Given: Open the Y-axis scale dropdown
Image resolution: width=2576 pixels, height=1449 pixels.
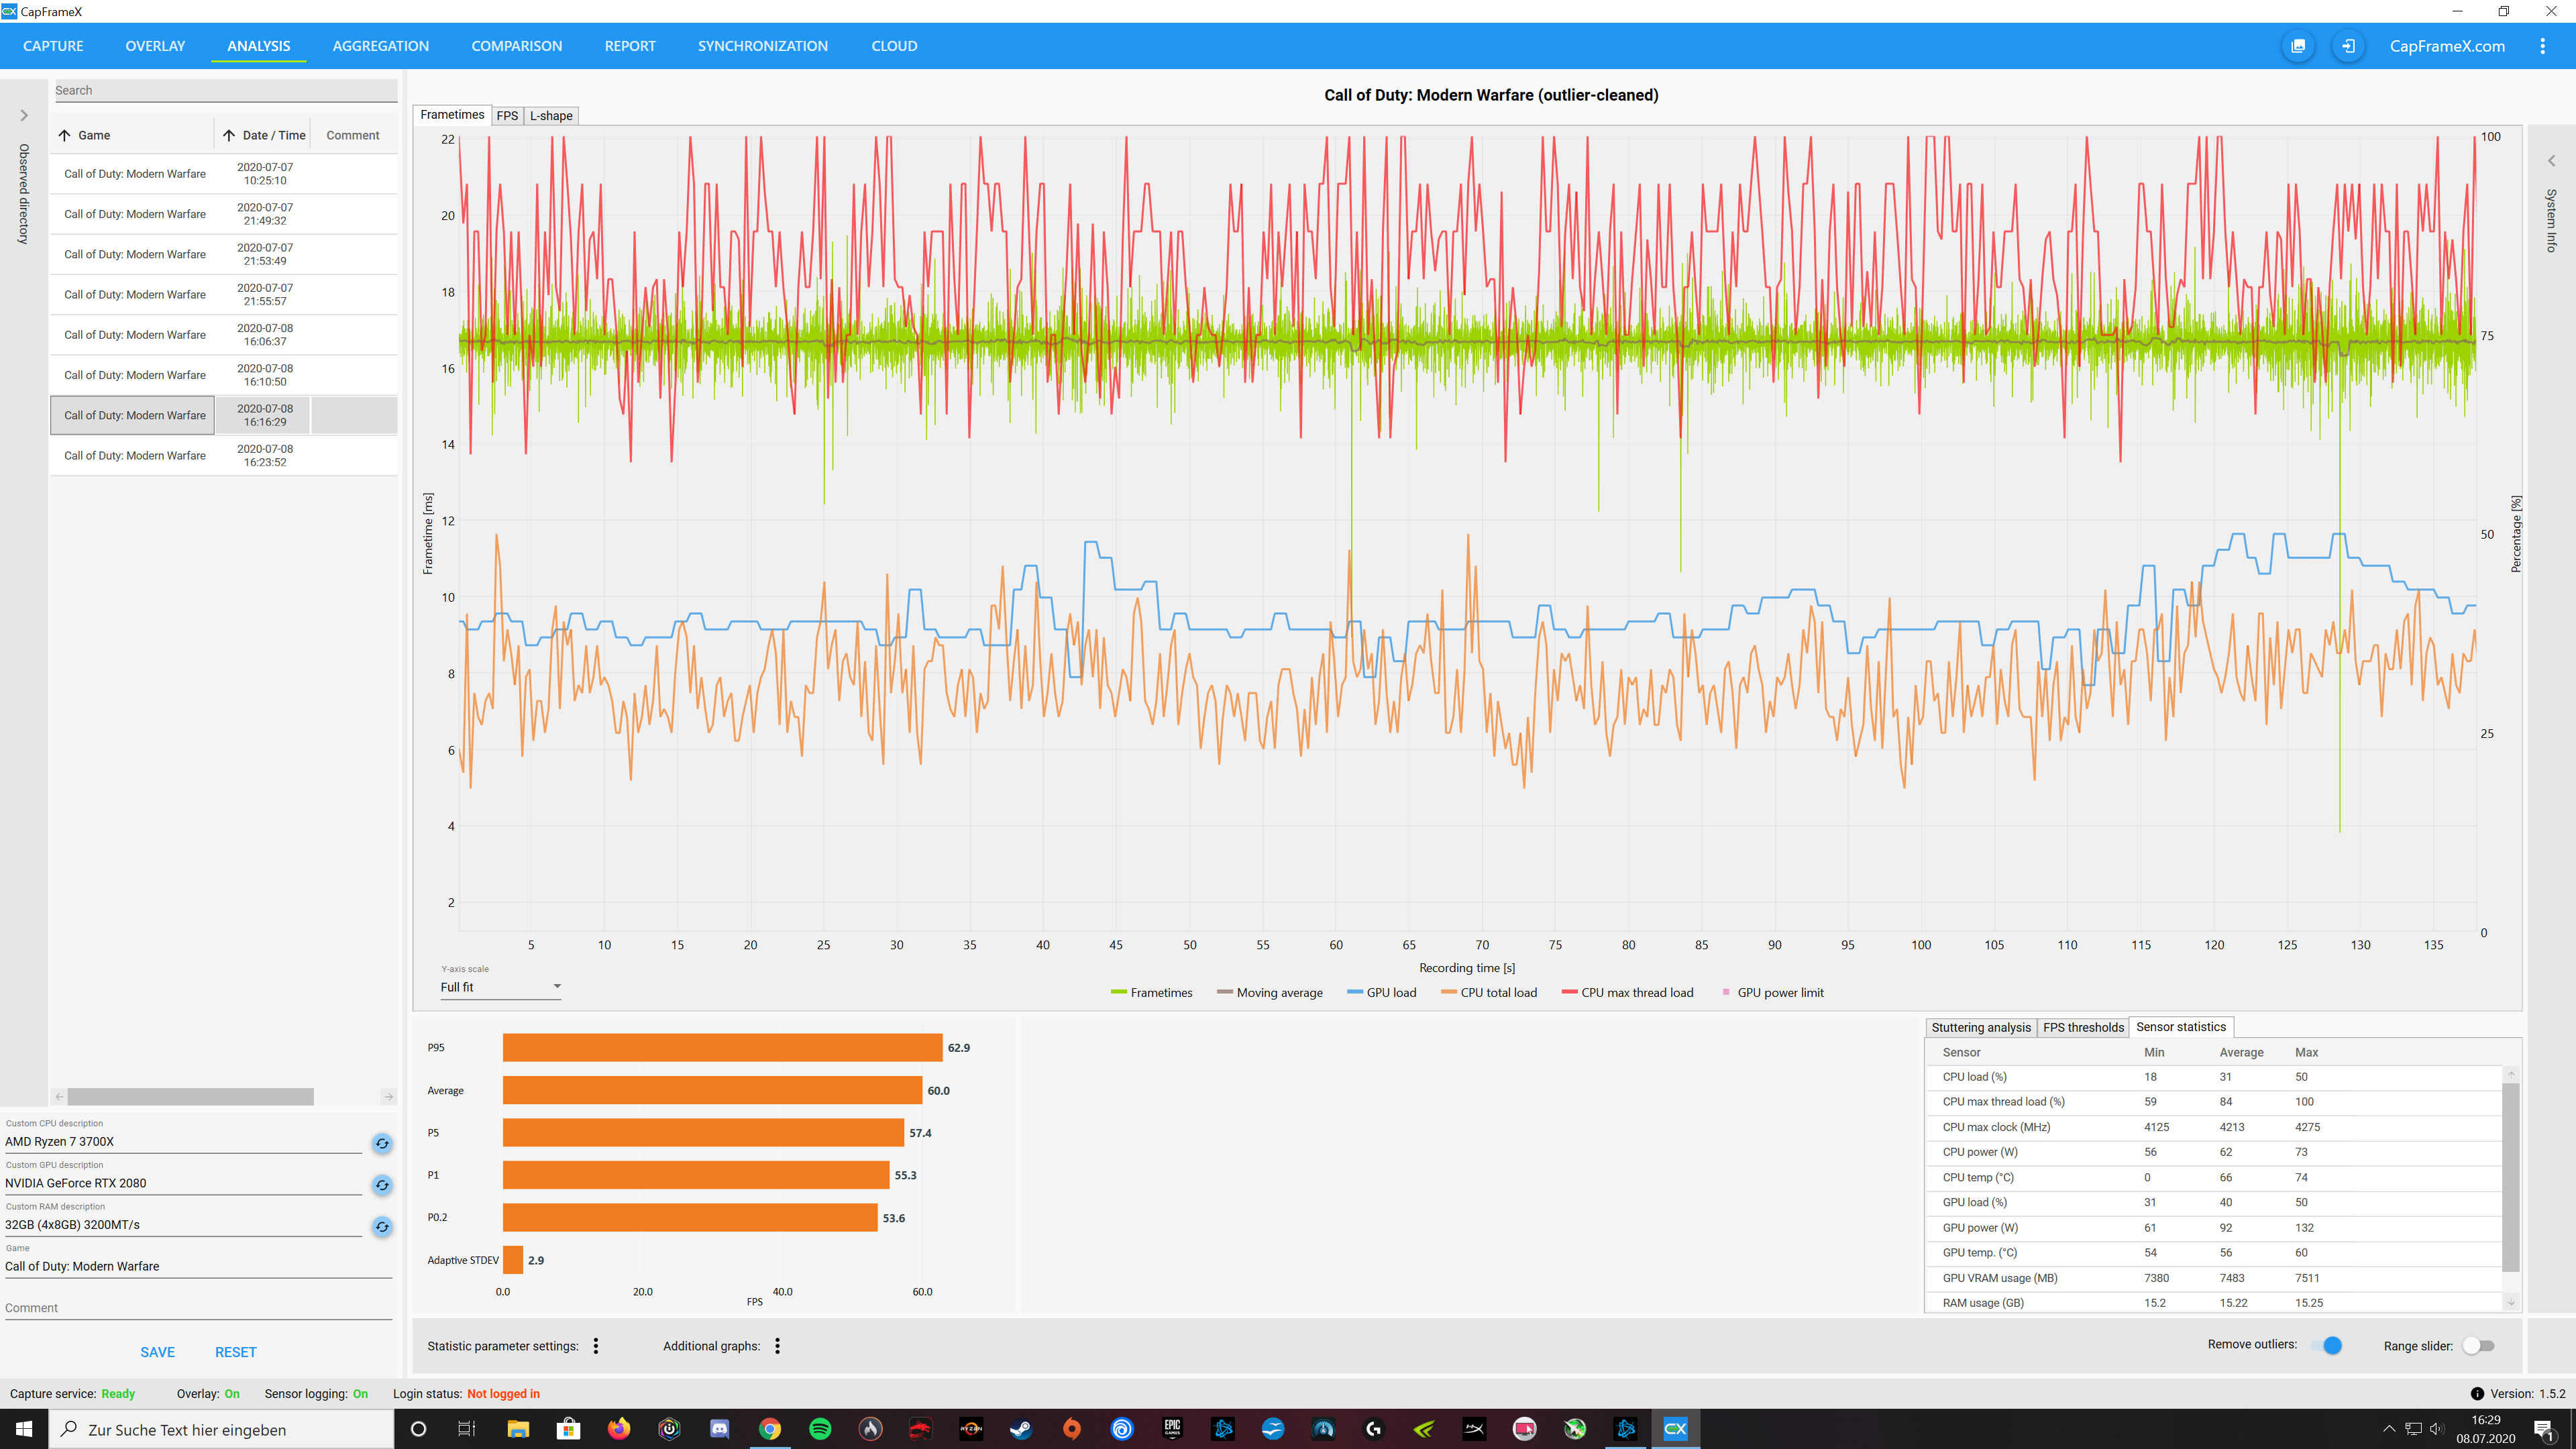Looking at the screenshot, I should [x=500, y=987].
